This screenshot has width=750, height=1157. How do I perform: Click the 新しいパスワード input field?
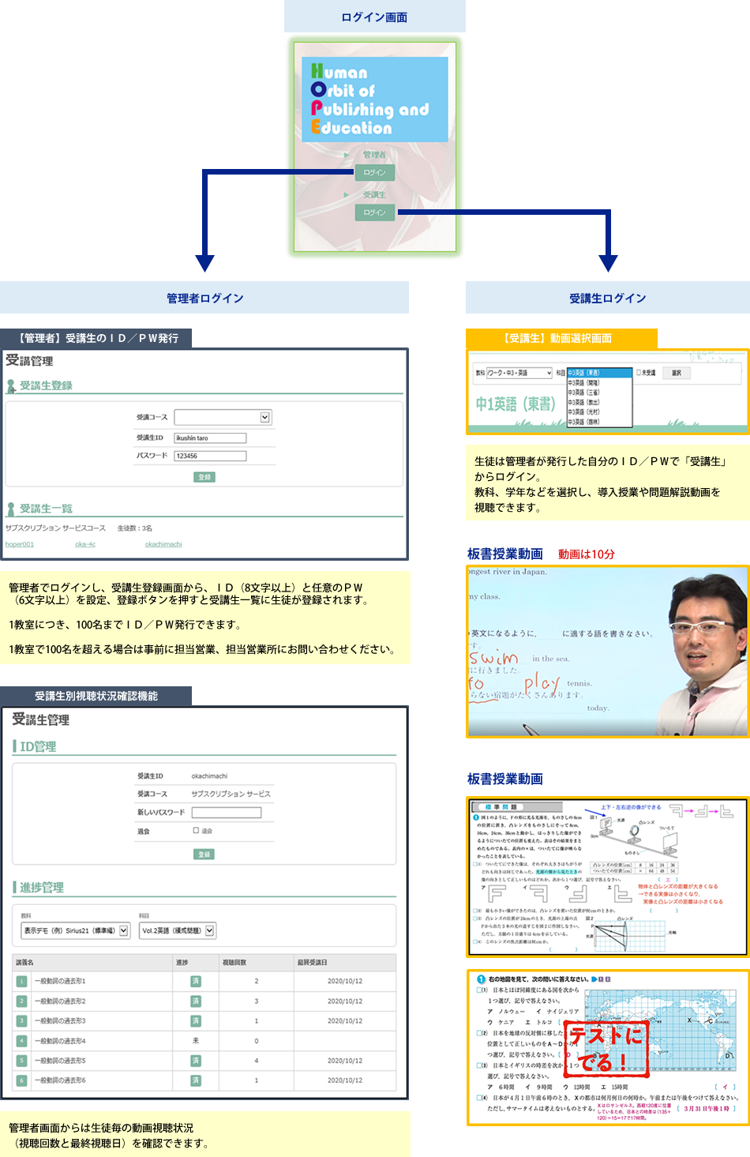click(x=227, y=813)
